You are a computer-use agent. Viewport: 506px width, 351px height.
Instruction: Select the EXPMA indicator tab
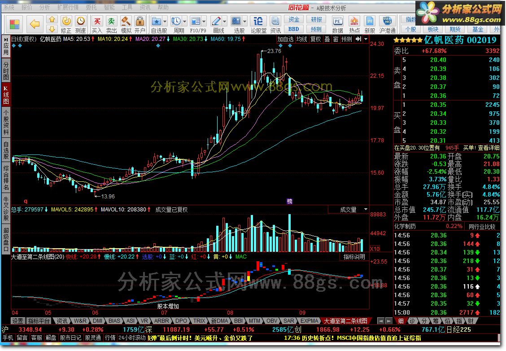309,320
